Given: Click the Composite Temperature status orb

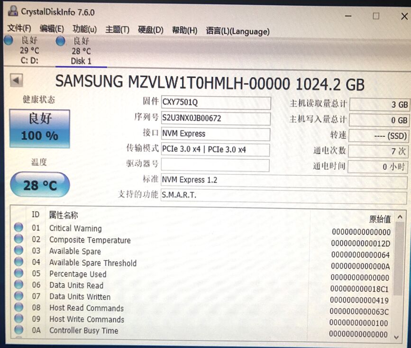Looking at the screenshot, I should click(x=18, y=239).
